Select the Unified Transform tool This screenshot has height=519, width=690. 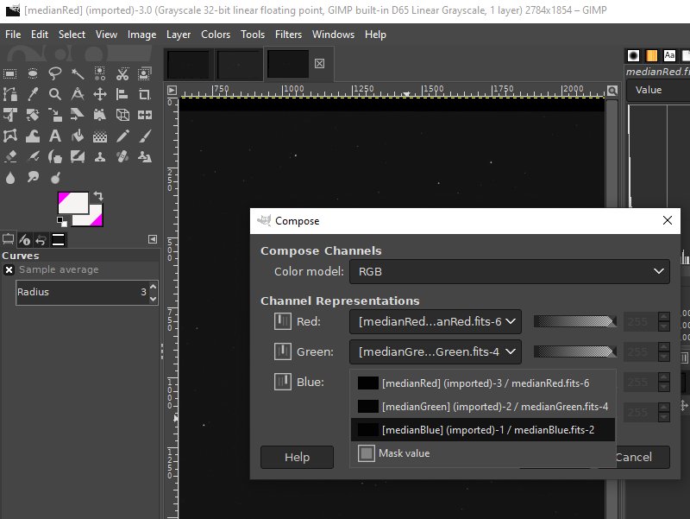tap(10, 115)
